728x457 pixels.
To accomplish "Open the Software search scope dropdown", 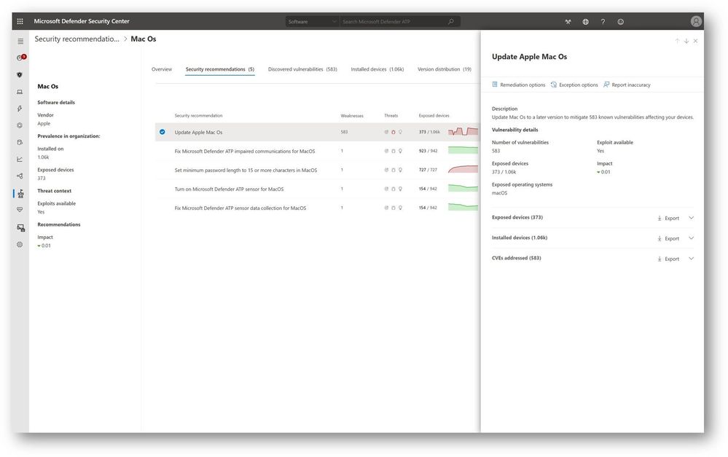I will [x=312, y=21].
